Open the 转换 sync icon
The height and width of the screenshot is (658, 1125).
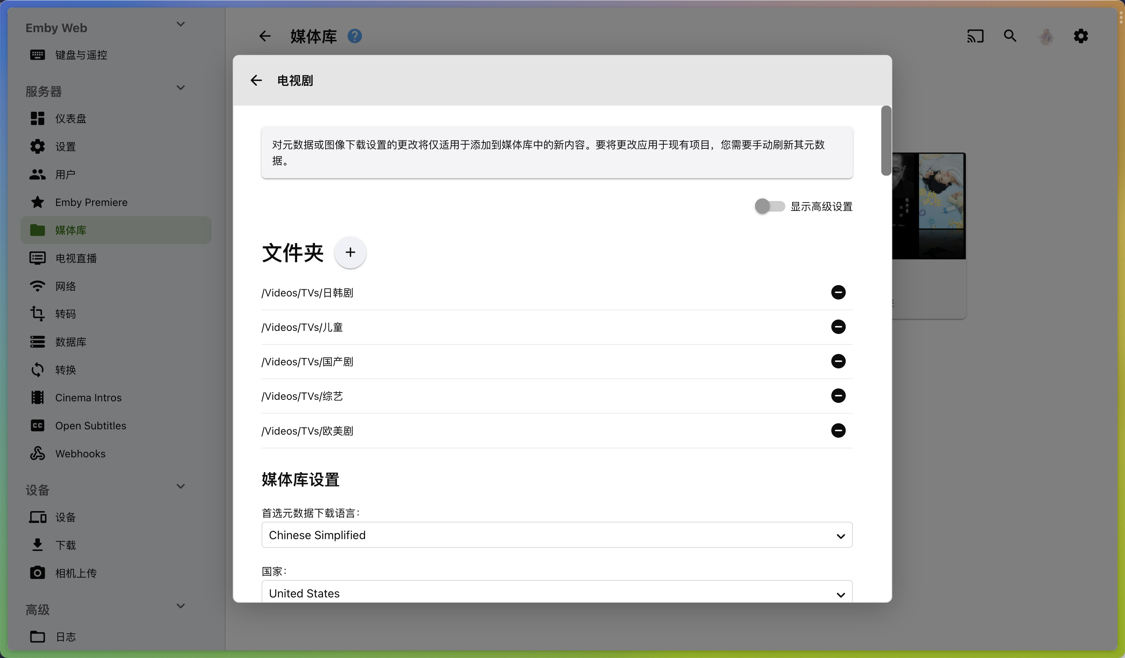tap(38, 370)
